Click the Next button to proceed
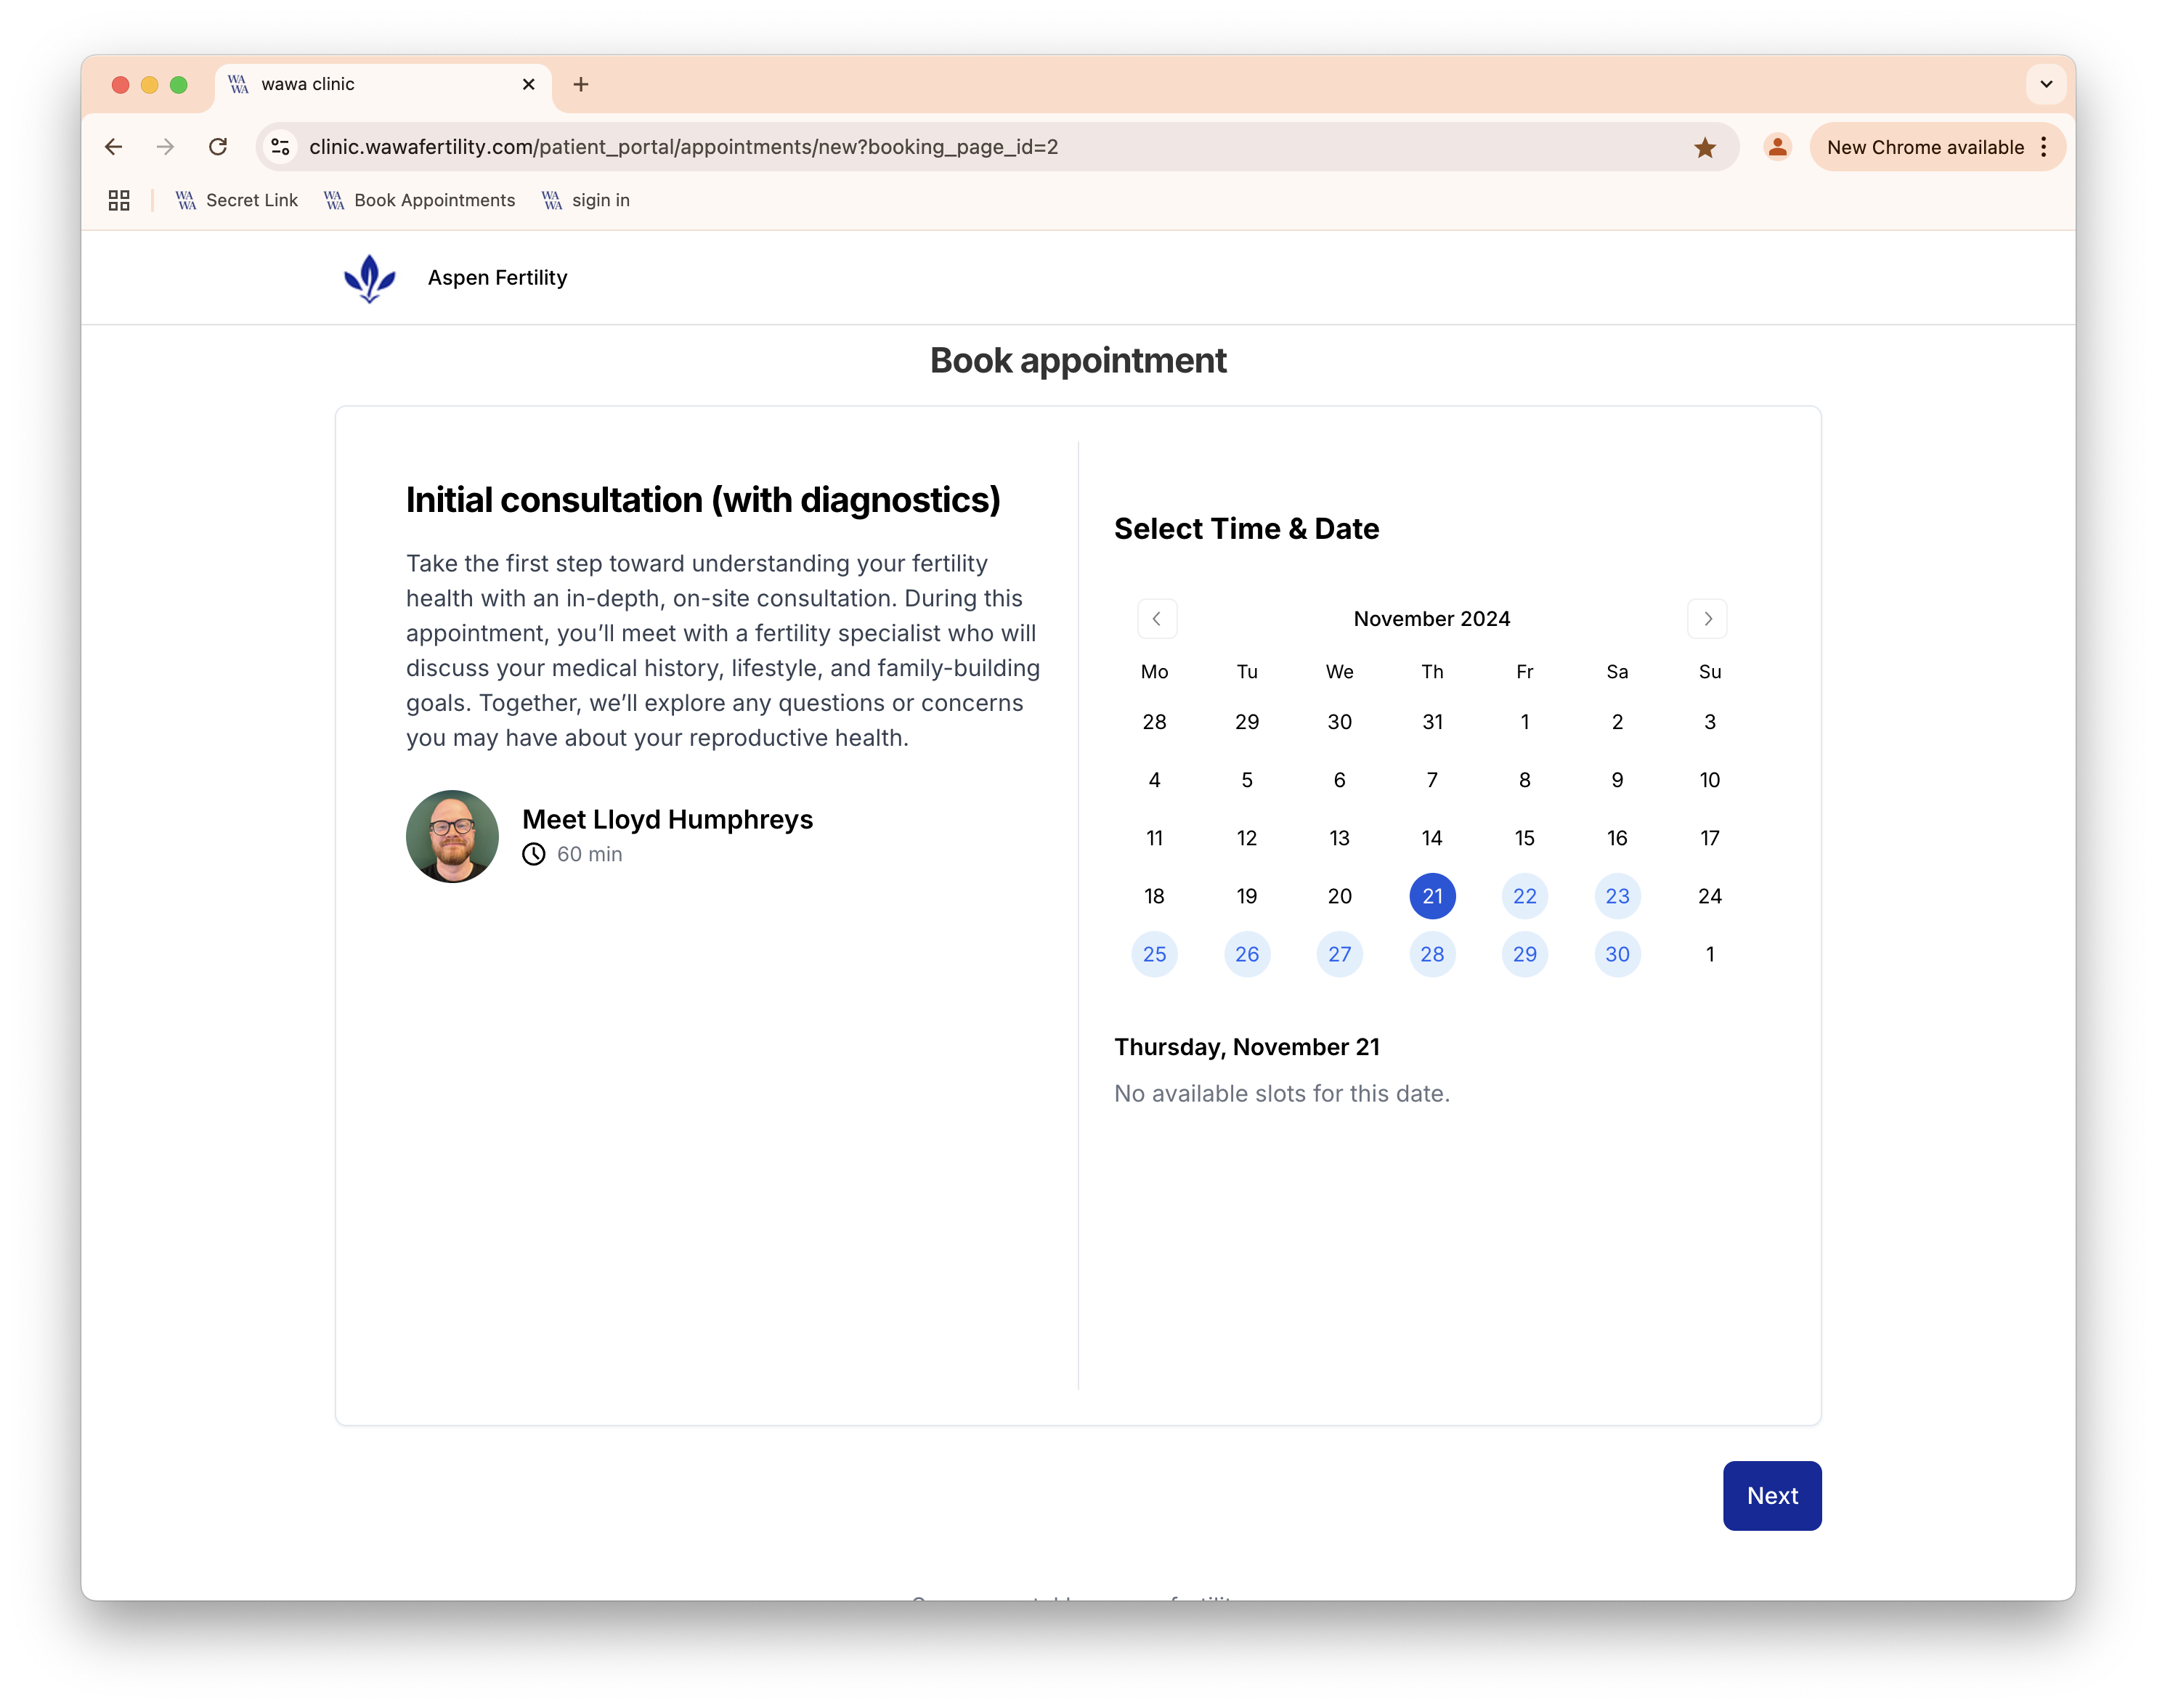This screenshot has height=1708, width=2157. [1772, 1494]
